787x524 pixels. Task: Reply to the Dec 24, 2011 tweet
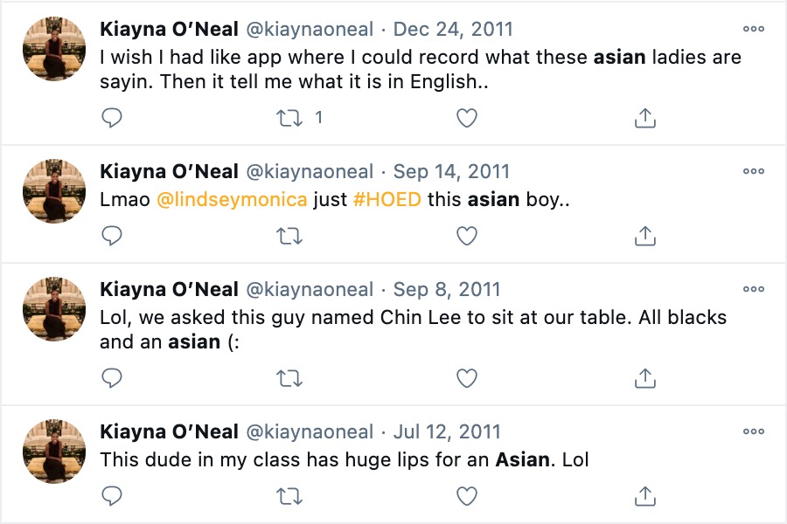click(112, 118)
